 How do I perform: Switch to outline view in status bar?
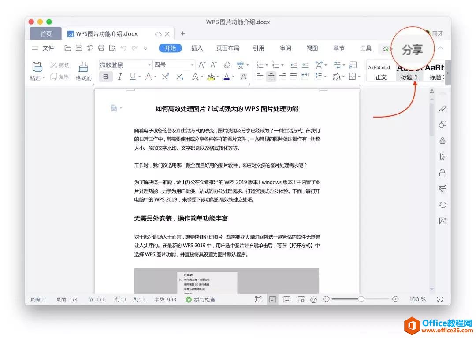(x=287, y=299)
